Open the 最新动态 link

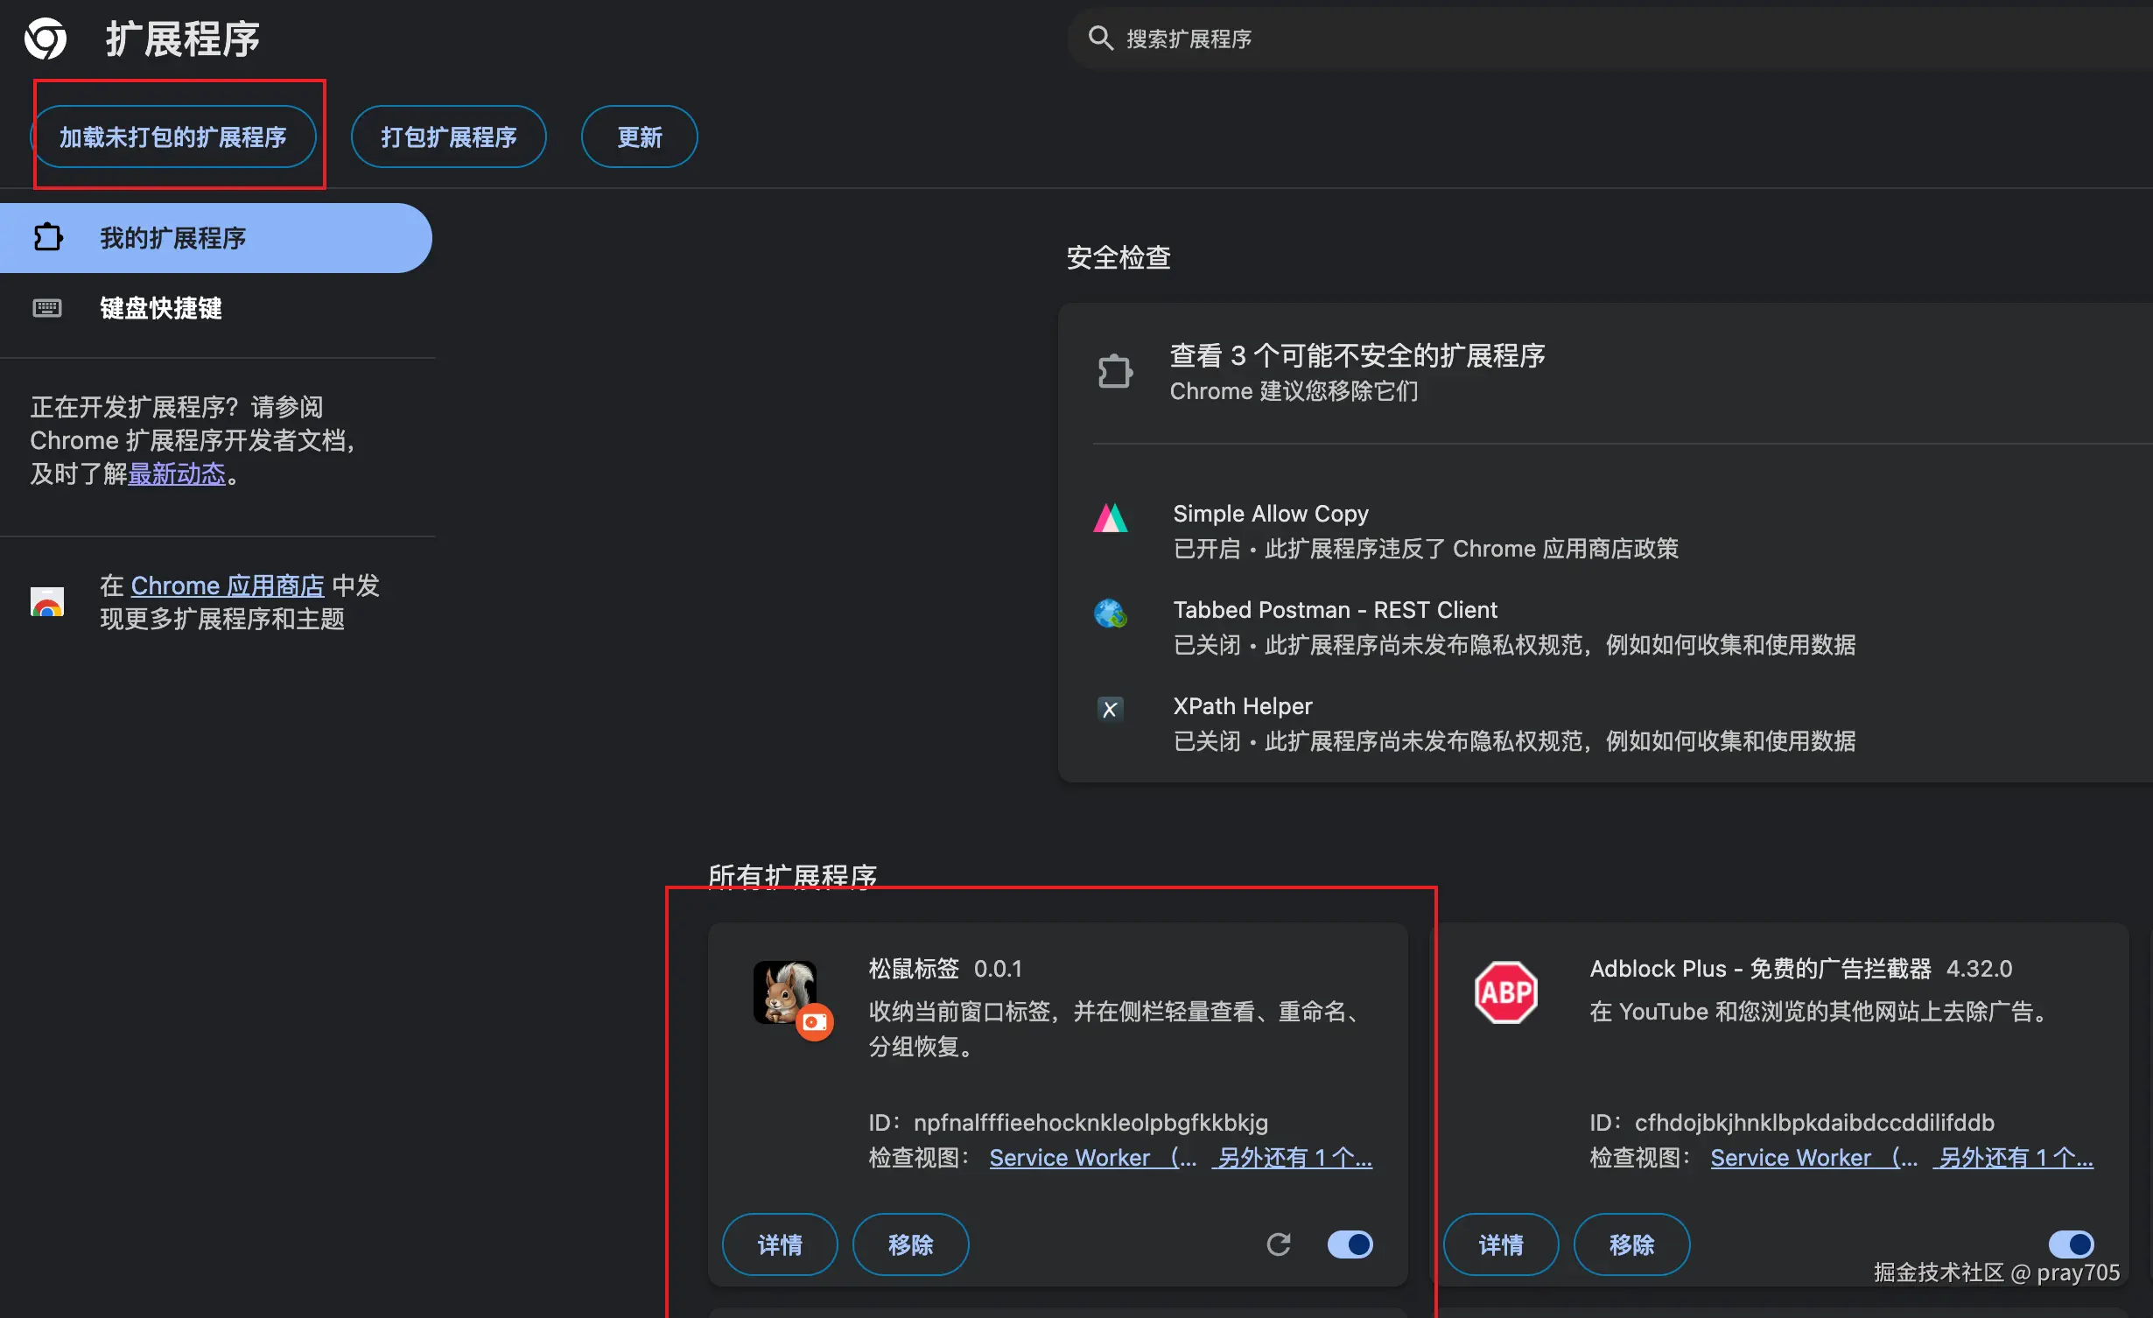pos(177,473)
